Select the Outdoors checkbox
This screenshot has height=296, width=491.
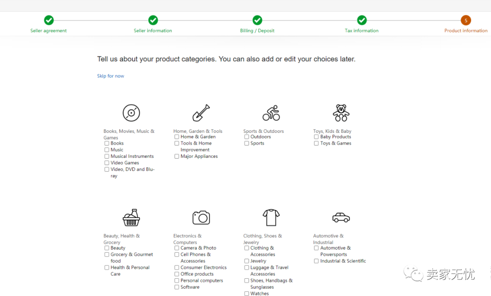pyautogui.click(x=247, y=137)
